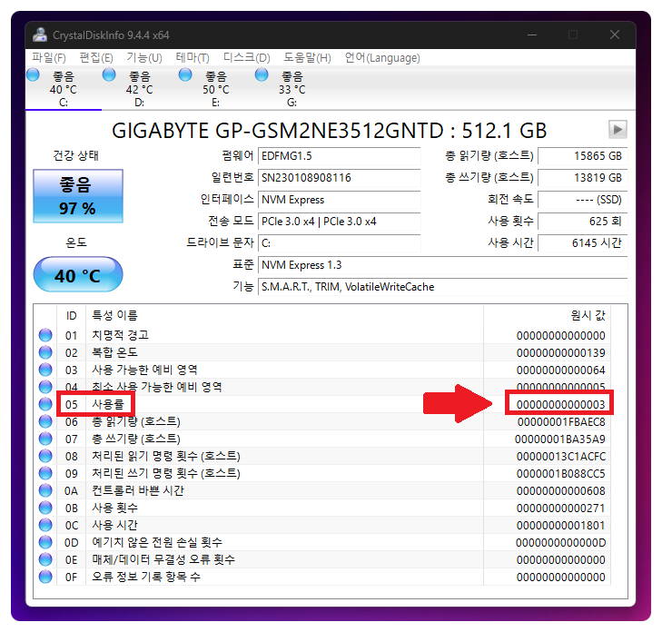This screenshot has width=662, height=632.
Task: Open the 디스크(D) menu
Action: click(247, 57)
